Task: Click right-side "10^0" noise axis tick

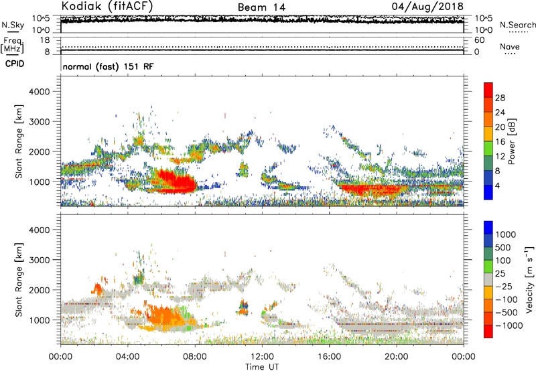Action: [484, 30]
